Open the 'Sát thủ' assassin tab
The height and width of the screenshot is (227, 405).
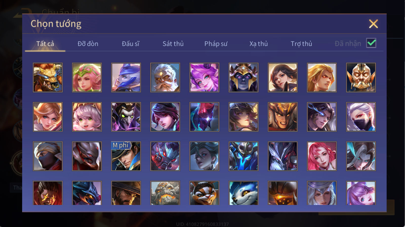pos(173,44)
